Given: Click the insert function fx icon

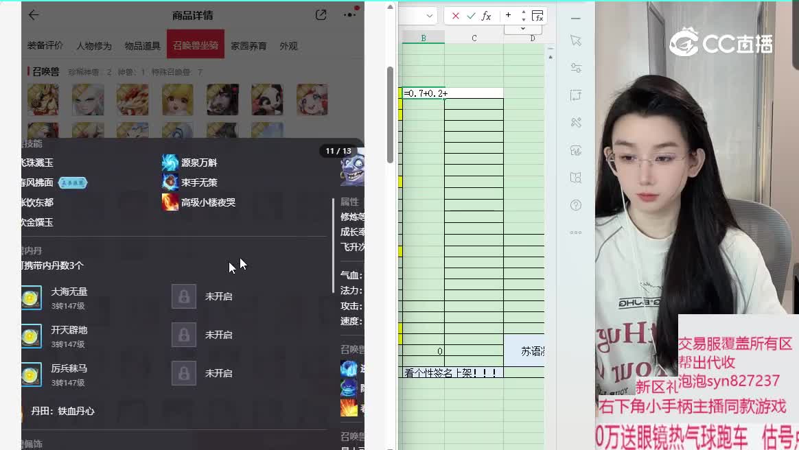Looking at the screenshot, I should click(x=486, y=15).
